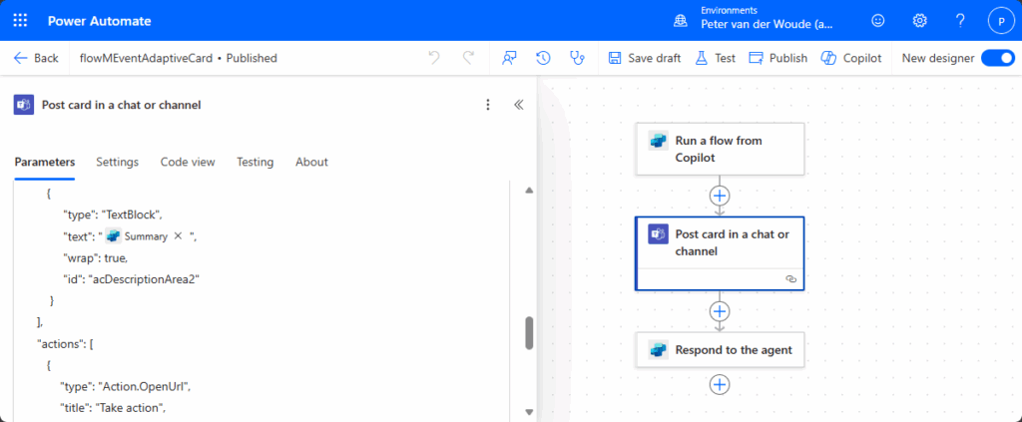Image resolution: width=1022 pixels, height=422 pixels.
Task: Add step below Respond to the agent
Action: (719, 384)
